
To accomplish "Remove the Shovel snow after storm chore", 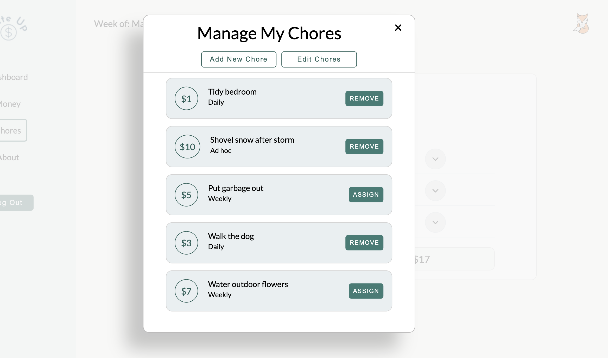I will click(364, 146).
